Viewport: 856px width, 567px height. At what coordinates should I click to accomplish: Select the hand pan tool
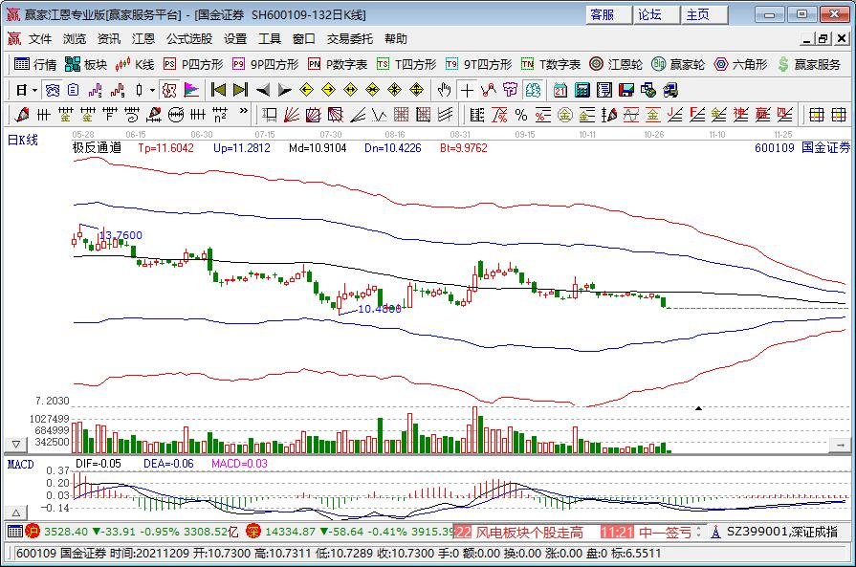click(443, 90)
